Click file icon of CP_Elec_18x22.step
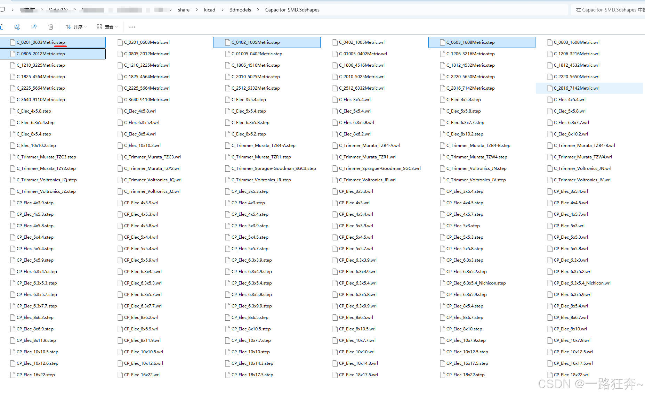 coord(443,375)
